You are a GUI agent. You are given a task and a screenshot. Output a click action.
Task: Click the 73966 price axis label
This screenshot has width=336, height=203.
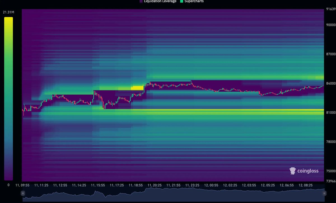pyautogui.click(x=331, y=181)
